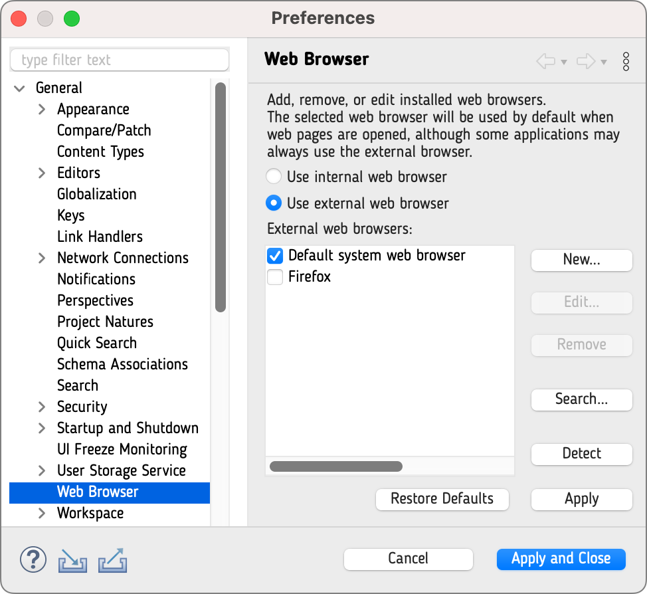Check the Firefox browser checkbox

274,277
